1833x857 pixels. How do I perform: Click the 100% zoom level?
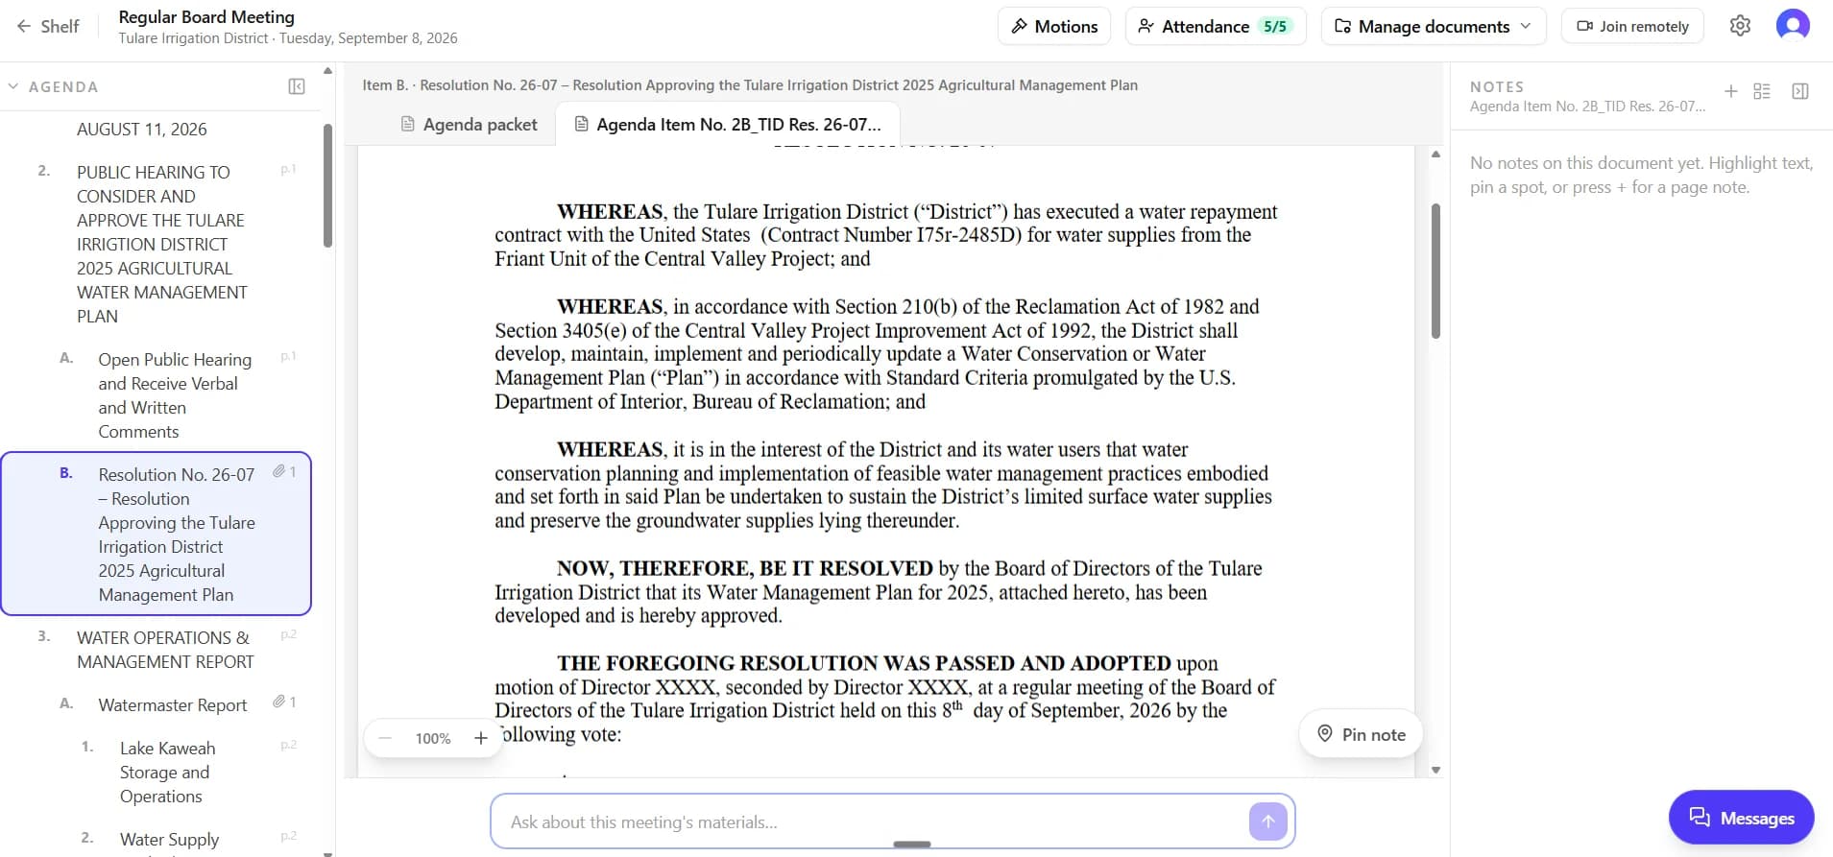[x=433, y=738]
